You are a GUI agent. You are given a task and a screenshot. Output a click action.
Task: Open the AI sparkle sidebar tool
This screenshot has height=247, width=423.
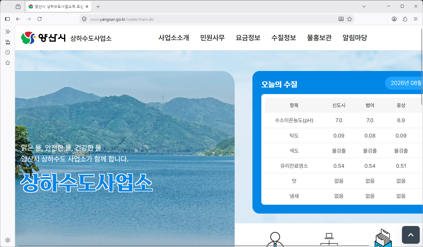[8, 32]
